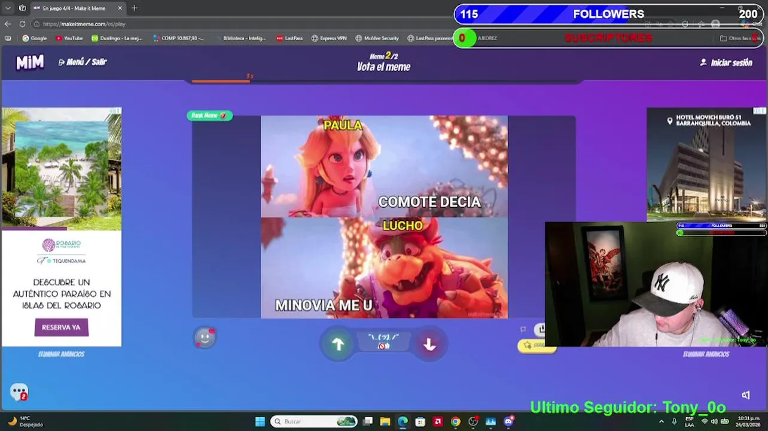The image size is (768, 431).
Task: Switch to Microsoft Edge in the taskbar
Action: 403,421
